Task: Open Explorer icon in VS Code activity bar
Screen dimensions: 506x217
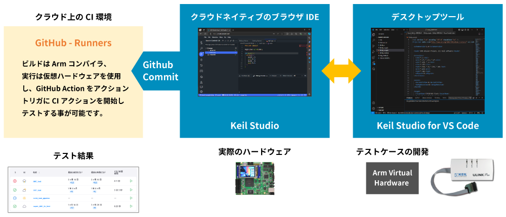Action: pyautogui.click(x=373, y=35)
